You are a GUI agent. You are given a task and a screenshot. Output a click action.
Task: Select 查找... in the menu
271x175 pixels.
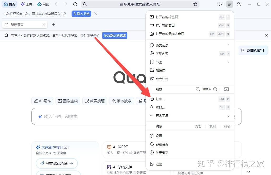(x=190, y=108)
